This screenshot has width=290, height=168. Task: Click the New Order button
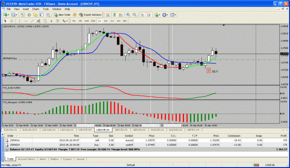(x=62, y=15)
